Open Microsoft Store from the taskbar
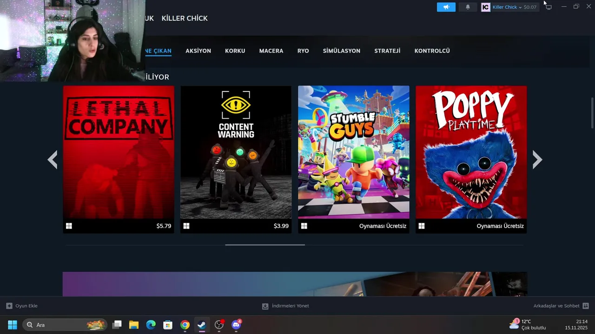The width and height of the screenshot is (595, 334). click(168, 325)
